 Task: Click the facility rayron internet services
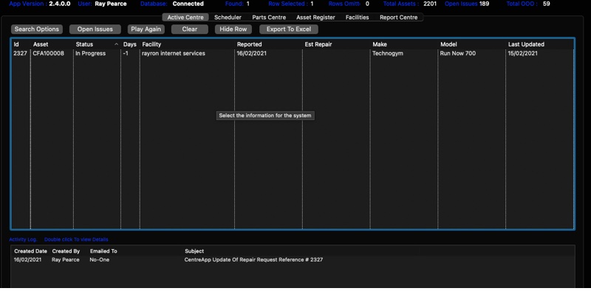[x=174, y=53]
